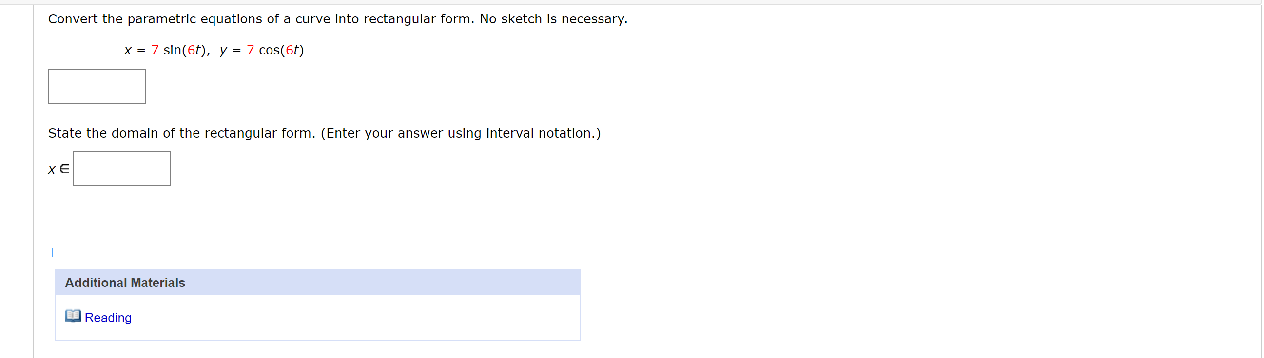Click the red 6 inside sin(6t)
1264x358 pixels.
point(192,50)
